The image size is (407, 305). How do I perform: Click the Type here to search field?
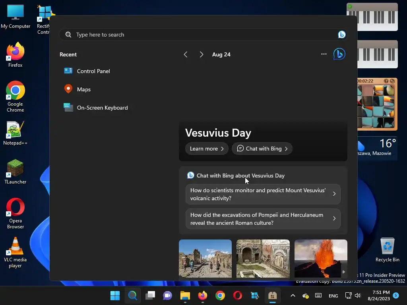click(203, 35)
